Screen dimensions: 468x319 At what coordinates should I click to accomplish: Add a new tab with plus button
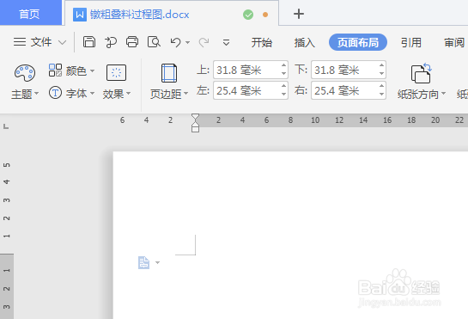[x=299, y=14]
